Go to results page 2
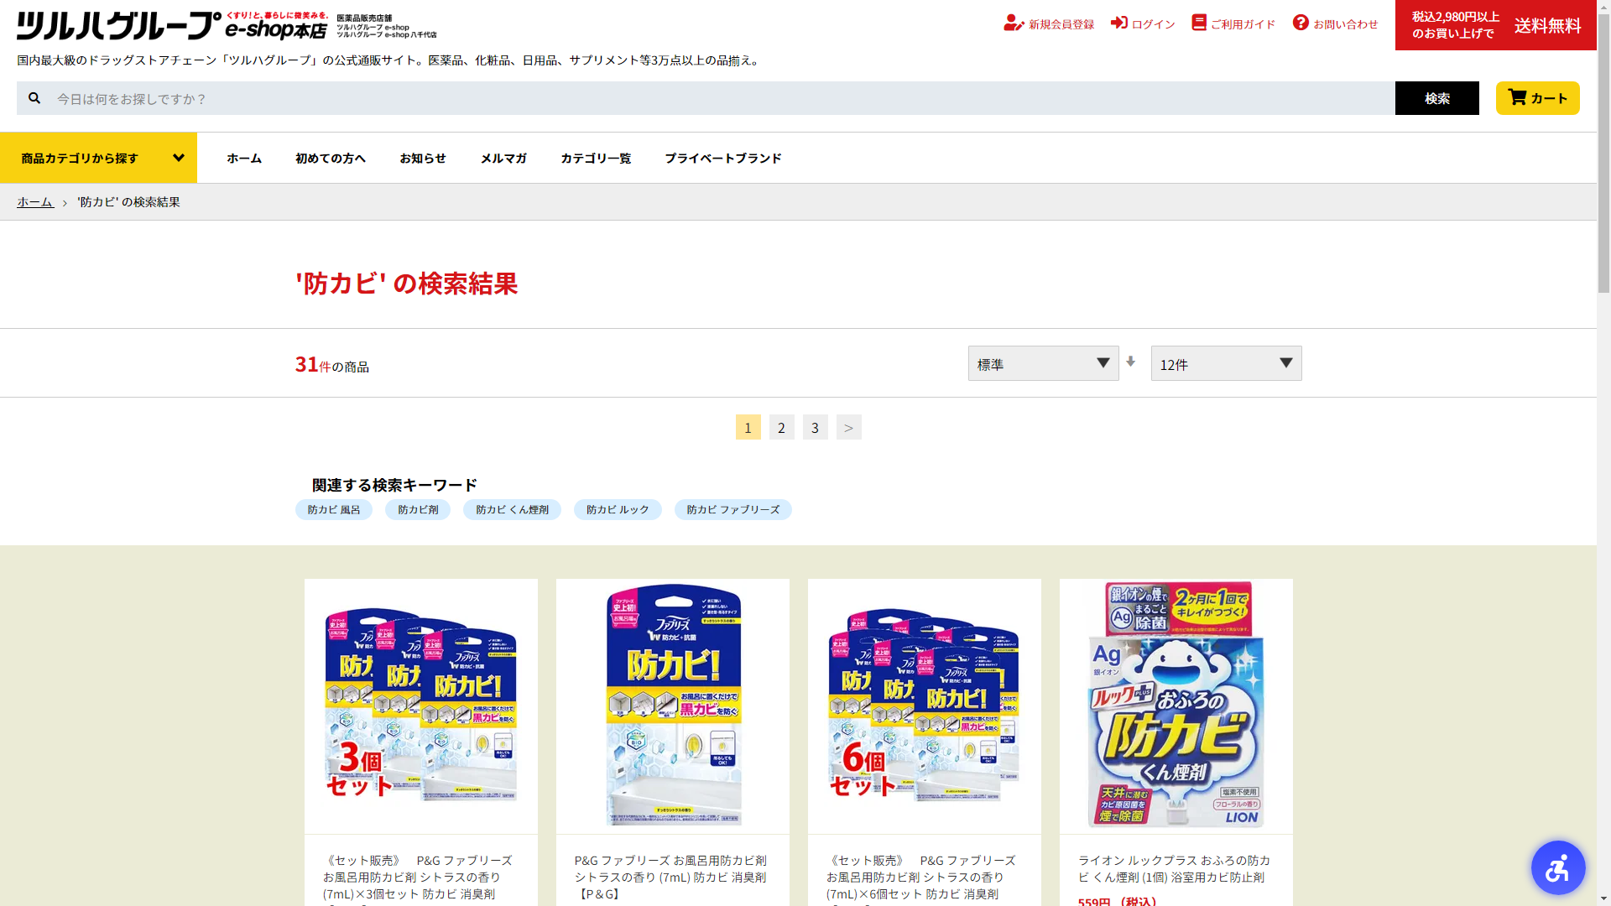The width and height of the screenshot is (1611, 906). click(780, 427)
